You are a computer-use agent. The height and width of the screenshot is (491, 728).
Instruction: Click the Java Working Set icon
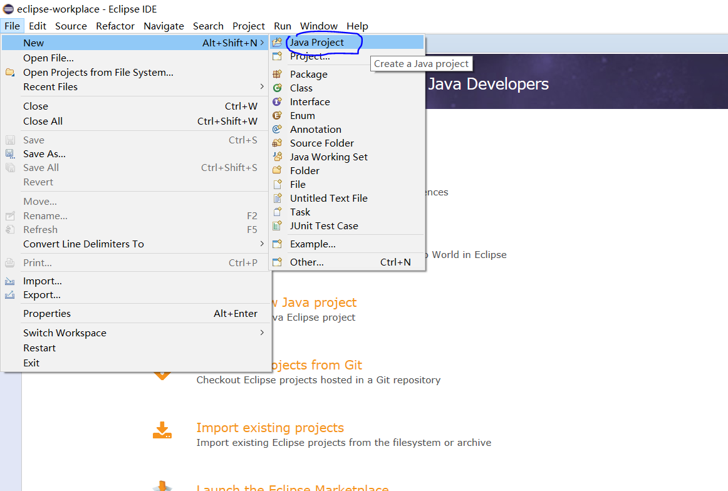coord(277,157)
